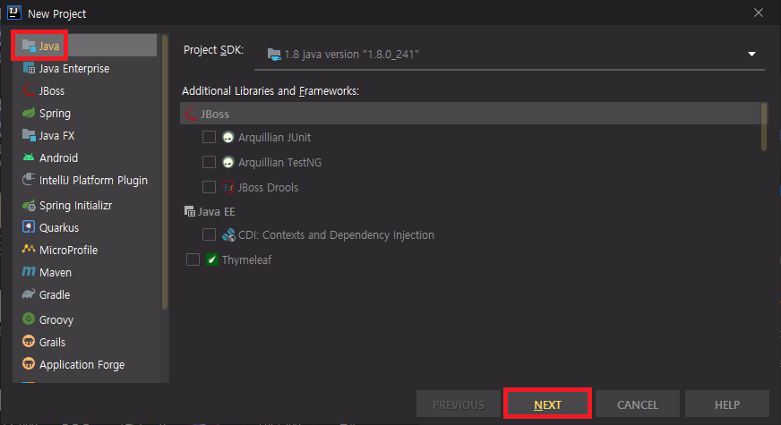Select Application Forge label
The width and height of the screenshot is (781, 425).
tap(82, 365)
